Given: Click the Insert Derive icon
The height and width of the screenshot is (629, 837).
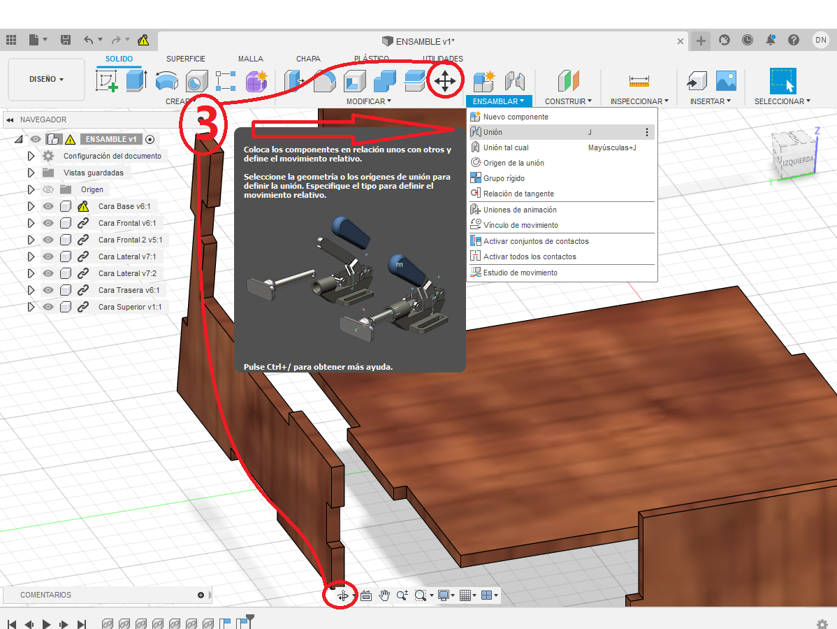Looking at the screenshot, I should click(696, 81).
